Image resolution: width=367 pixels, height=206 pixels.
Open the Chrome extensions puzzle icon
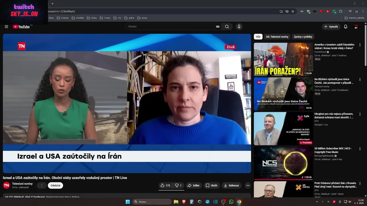coord(341,11)
